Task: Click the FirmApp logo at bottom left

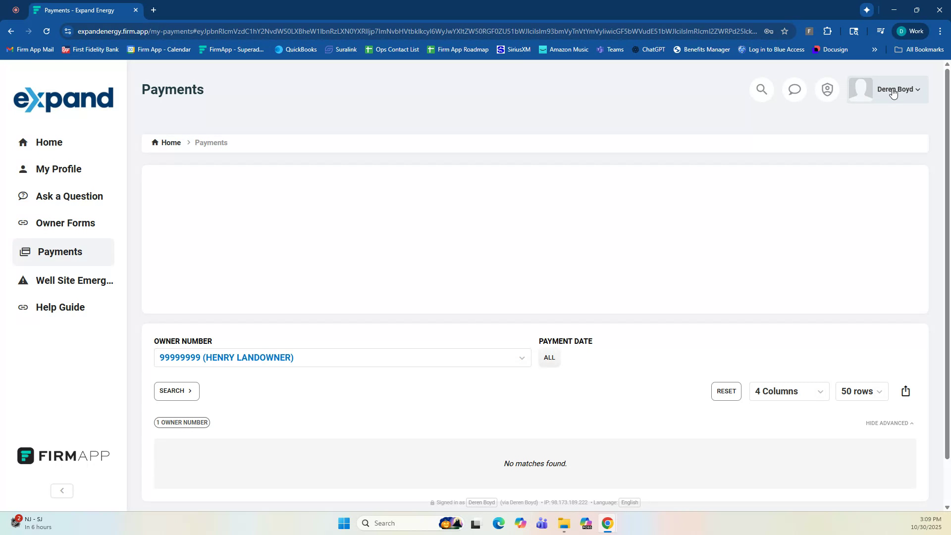Action: [x=62, y=455]
